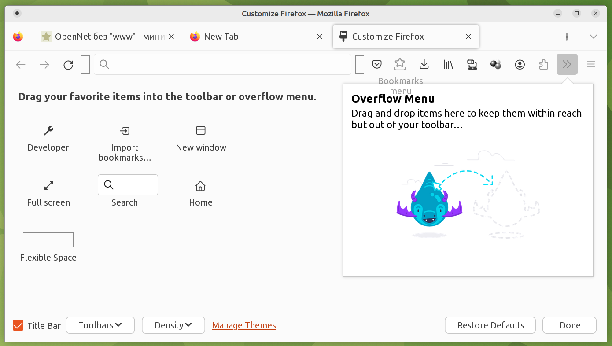The image size is (612, 346).
Task: Click the Done button
Action: (x=570, y=325)
